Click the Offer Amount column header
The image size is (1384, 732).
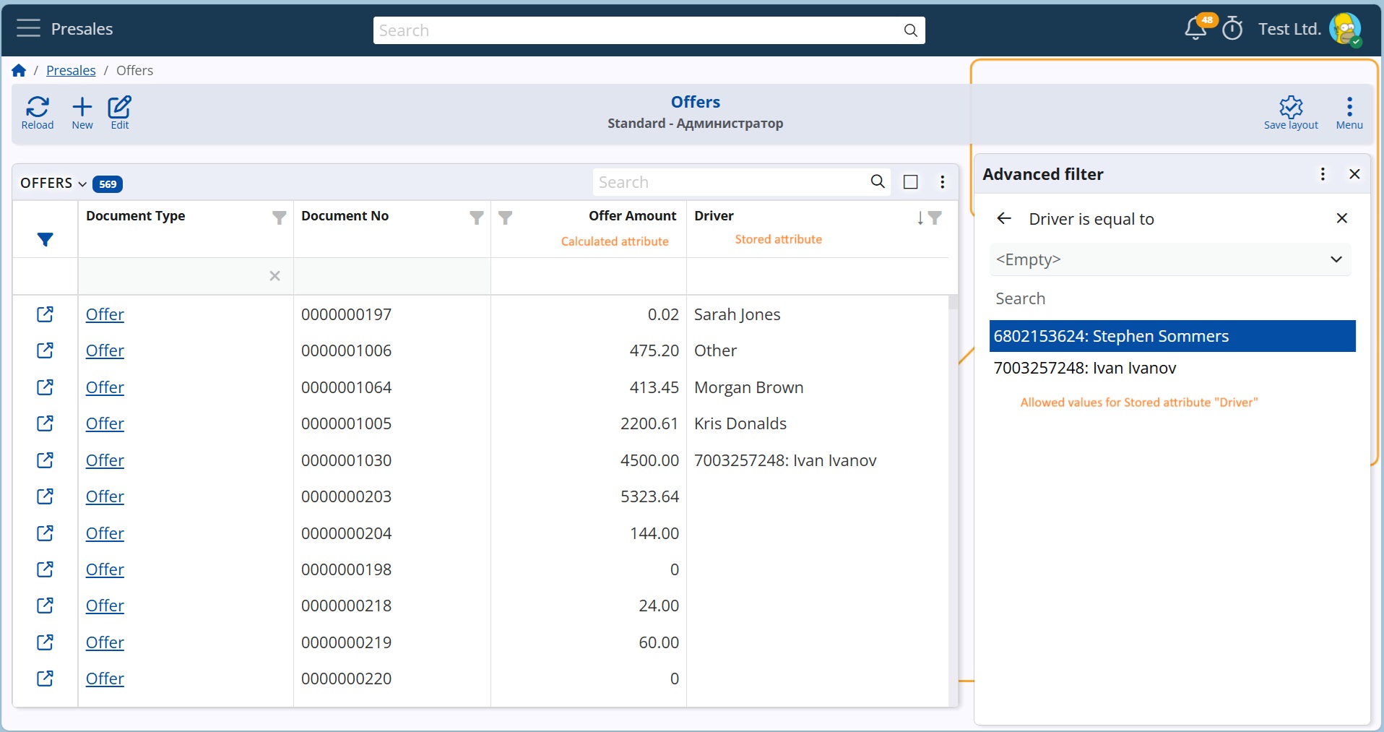coord(632,216)
